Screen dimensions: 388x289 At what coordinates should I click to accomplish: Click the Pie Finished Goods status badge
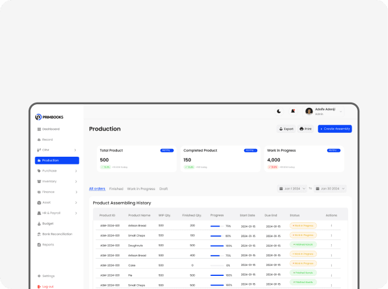(x=303, y=273)
